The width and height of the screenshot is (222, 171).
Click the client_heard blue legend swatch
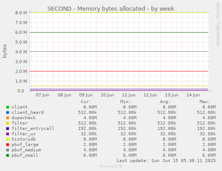8,113
